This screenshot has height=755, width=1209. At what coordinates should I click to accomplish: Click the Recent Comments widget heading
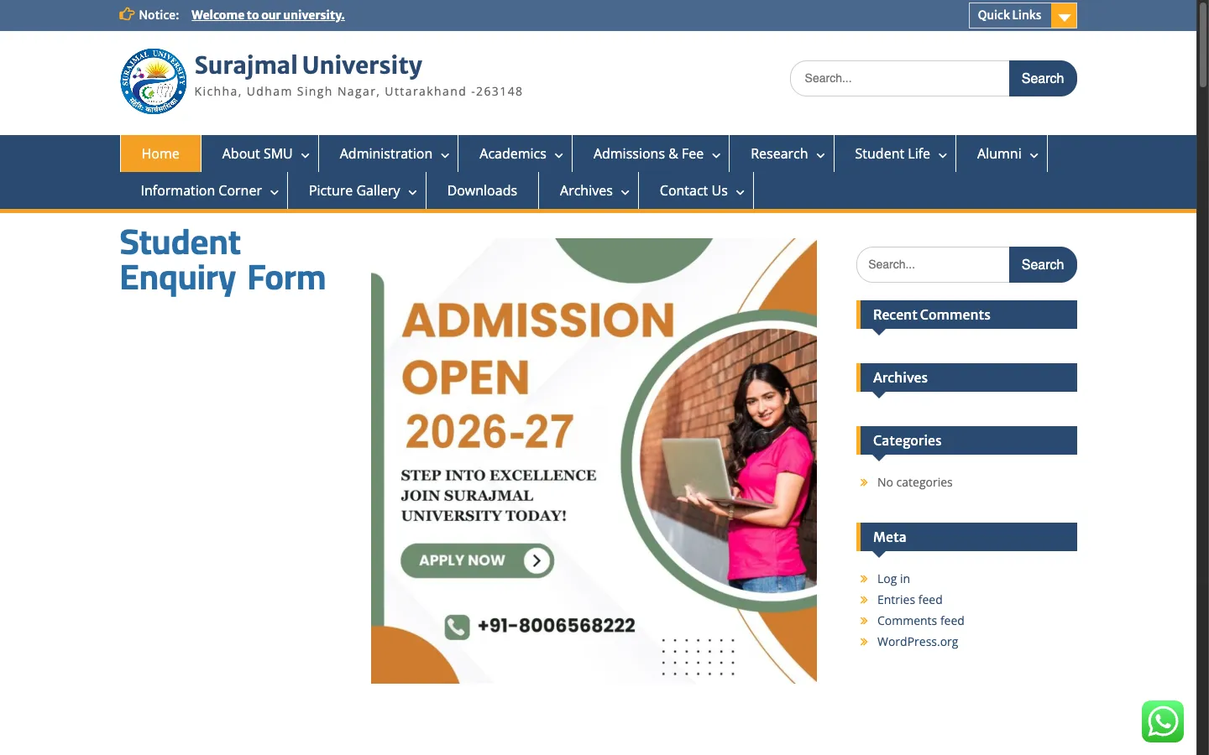[966, 315]
